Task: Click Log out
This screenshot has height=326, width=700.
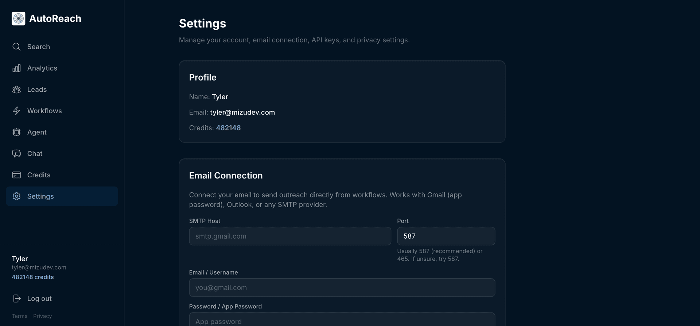Action: (39, 298)
